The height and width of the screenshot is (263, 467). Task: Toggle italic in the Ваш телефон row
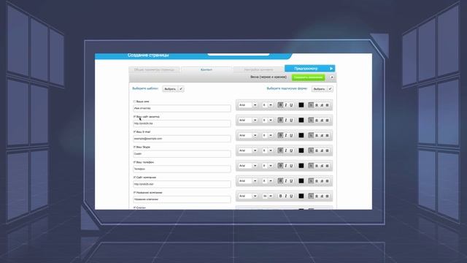coord(286,166)
